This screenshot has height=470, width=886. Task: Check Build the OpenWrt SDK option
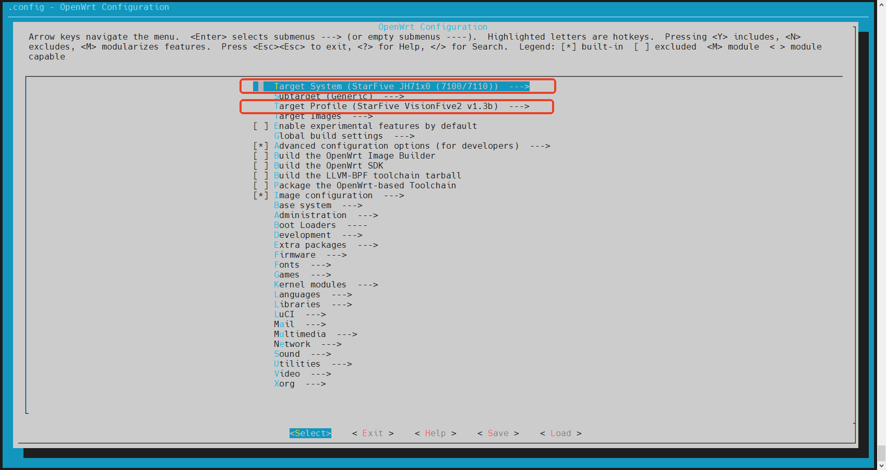260,166
